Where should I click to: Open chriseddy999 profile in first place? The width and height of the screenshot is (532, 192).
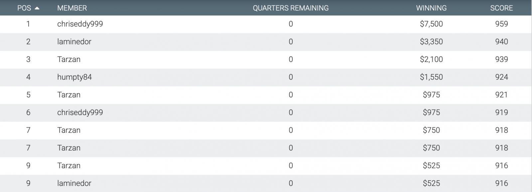[80, 24]
